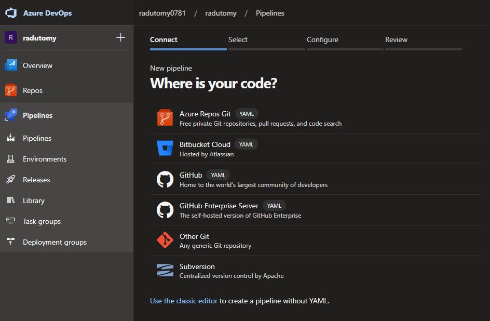Open the Deployment groups menu item

66,242
